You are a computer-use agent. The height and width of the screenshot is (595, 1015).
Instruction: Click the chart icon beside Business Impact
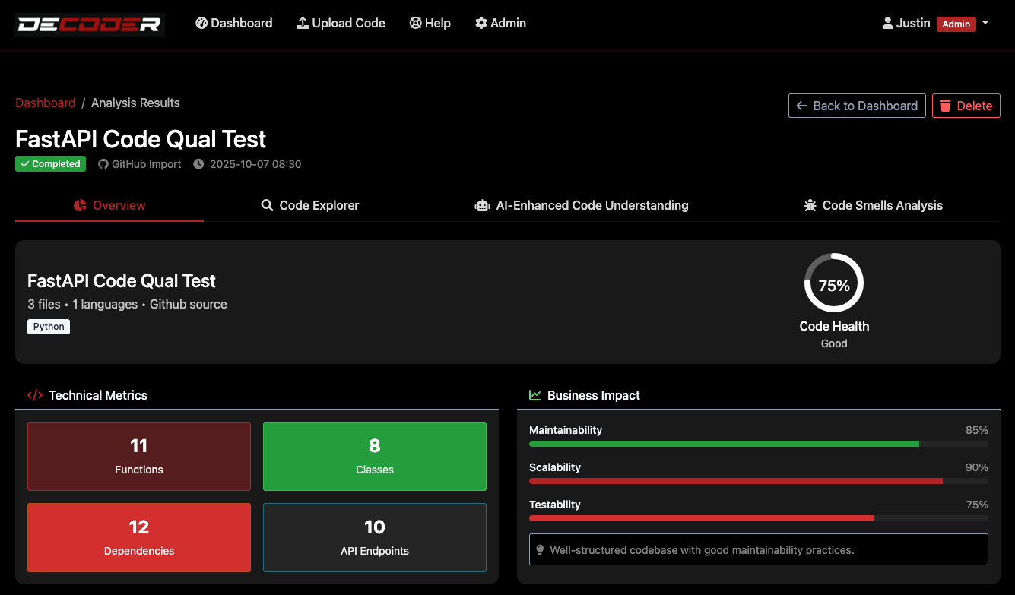click(x=534, y=395)
